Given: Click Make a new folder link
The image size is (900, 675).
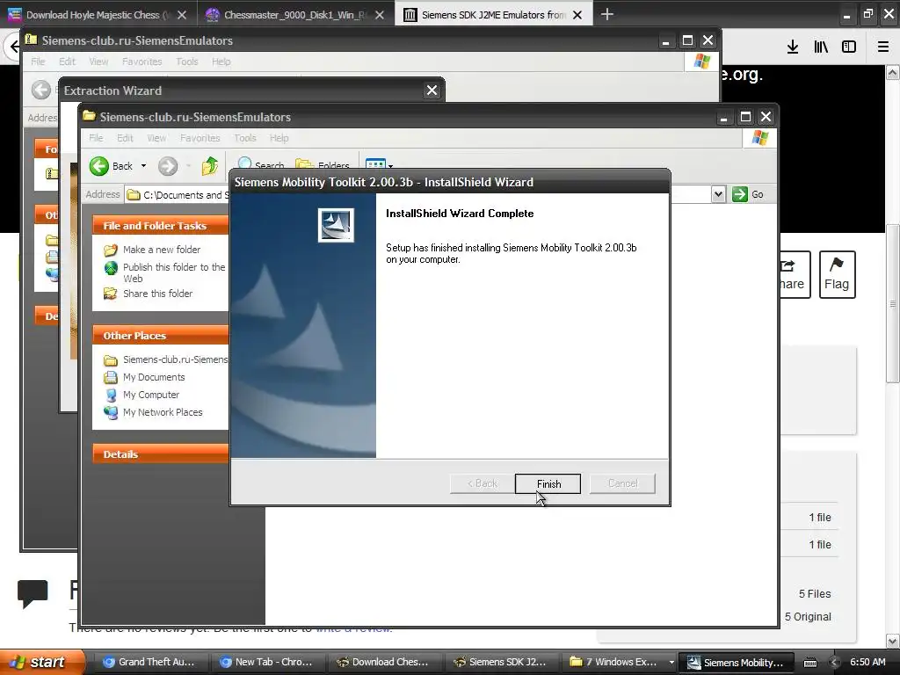Looking at the screenshot, I should click(x=162, y=250).
